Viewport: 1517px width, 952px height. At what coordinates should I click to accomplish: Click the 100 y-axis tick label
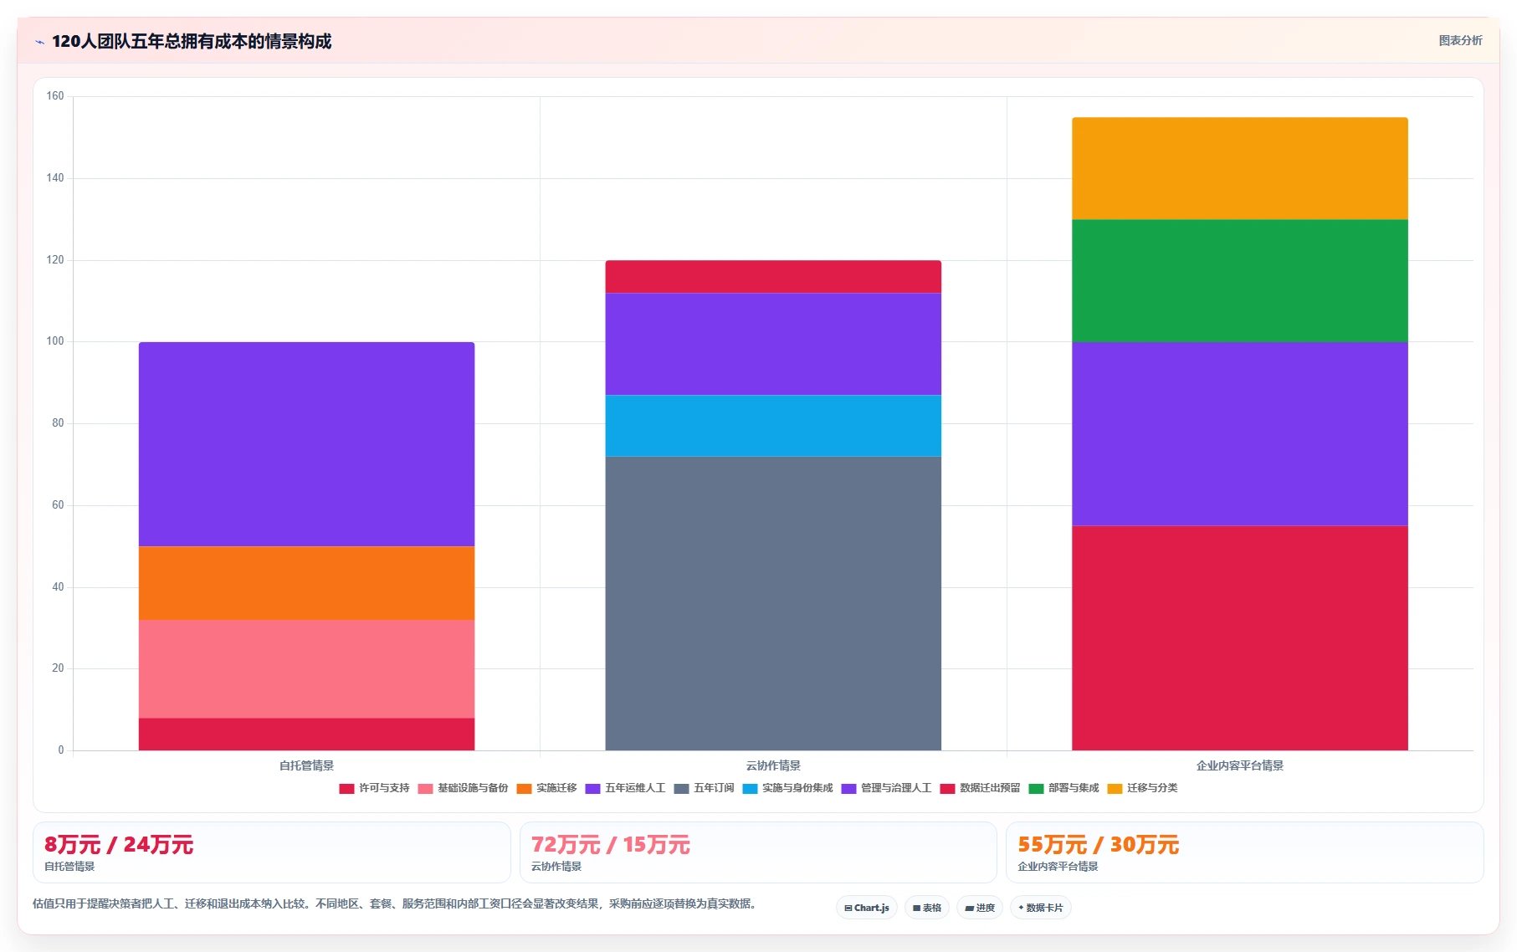55,341
